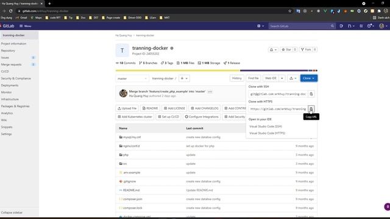Expand the Web IDE options arrow
This screenshot has height=219, width=390.
pos(282,78)
